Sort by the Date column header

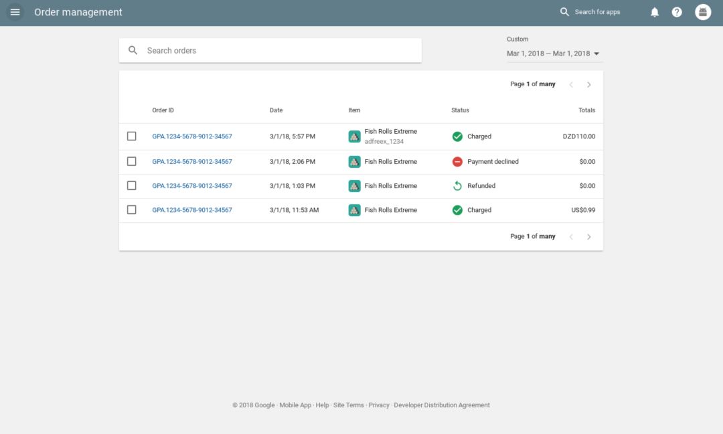(x=276, y=110)
